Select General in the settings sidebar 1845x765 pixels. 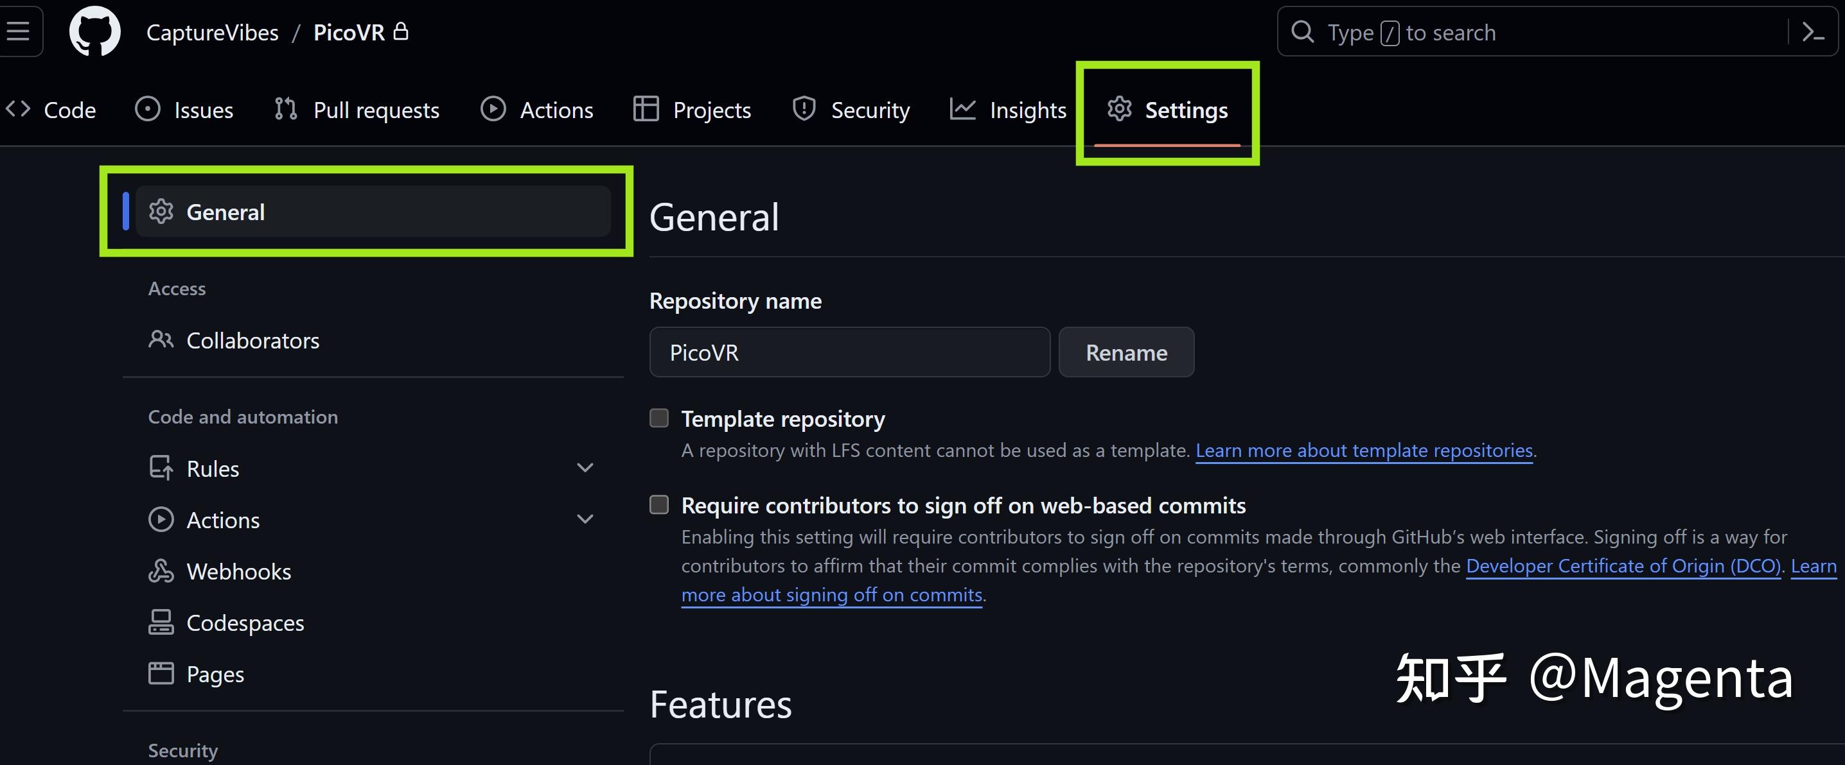[x=373, y=211]
